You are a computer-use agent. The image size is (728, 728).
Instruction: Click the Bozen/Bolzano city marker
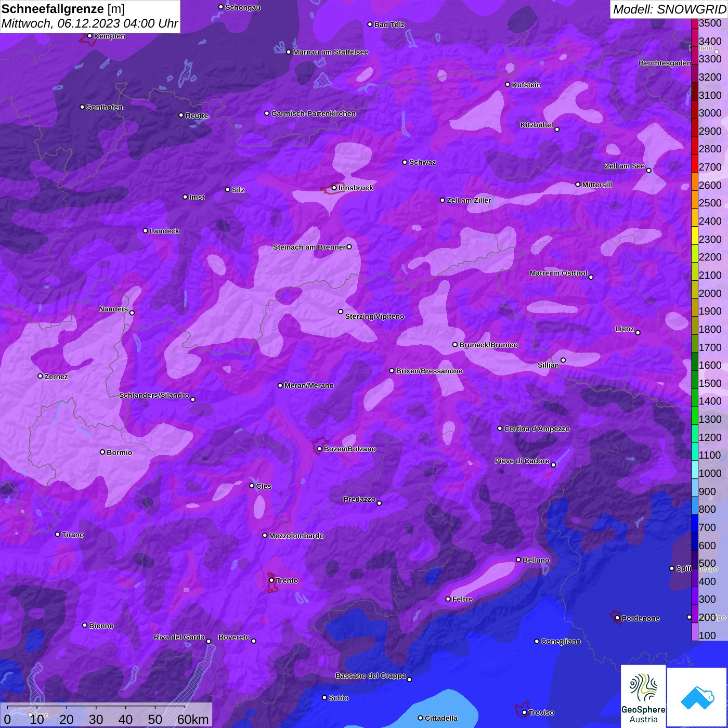(320, 449)
